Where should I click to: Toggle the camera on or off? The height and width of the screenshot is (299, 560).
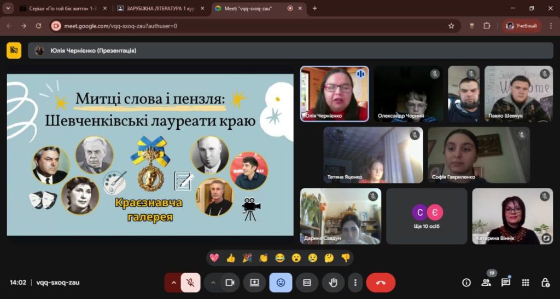pos(230,283)
